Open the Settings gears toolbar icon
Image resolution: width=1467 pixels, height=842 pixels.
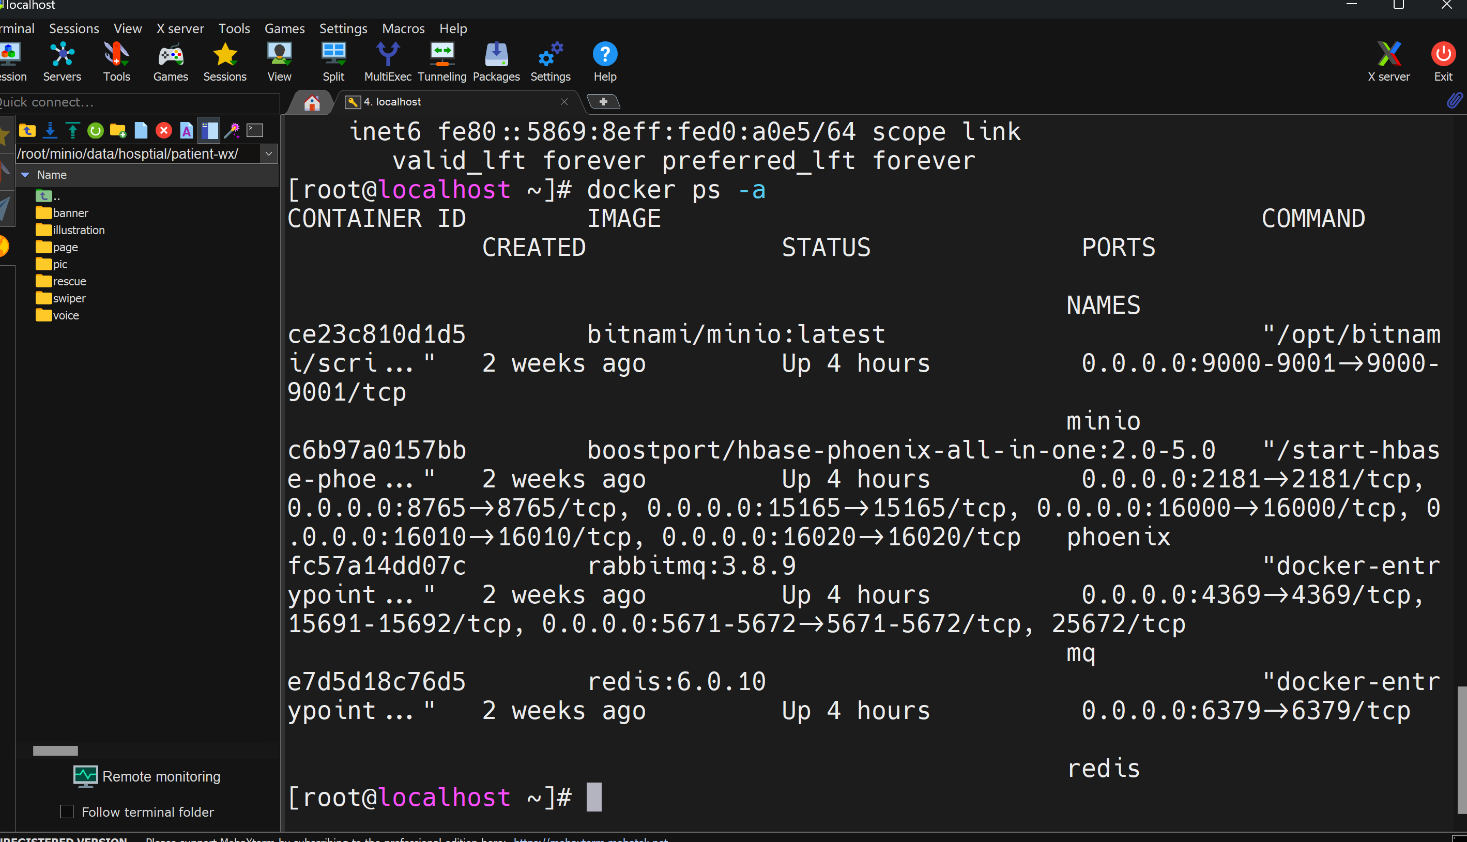point(551,62)
